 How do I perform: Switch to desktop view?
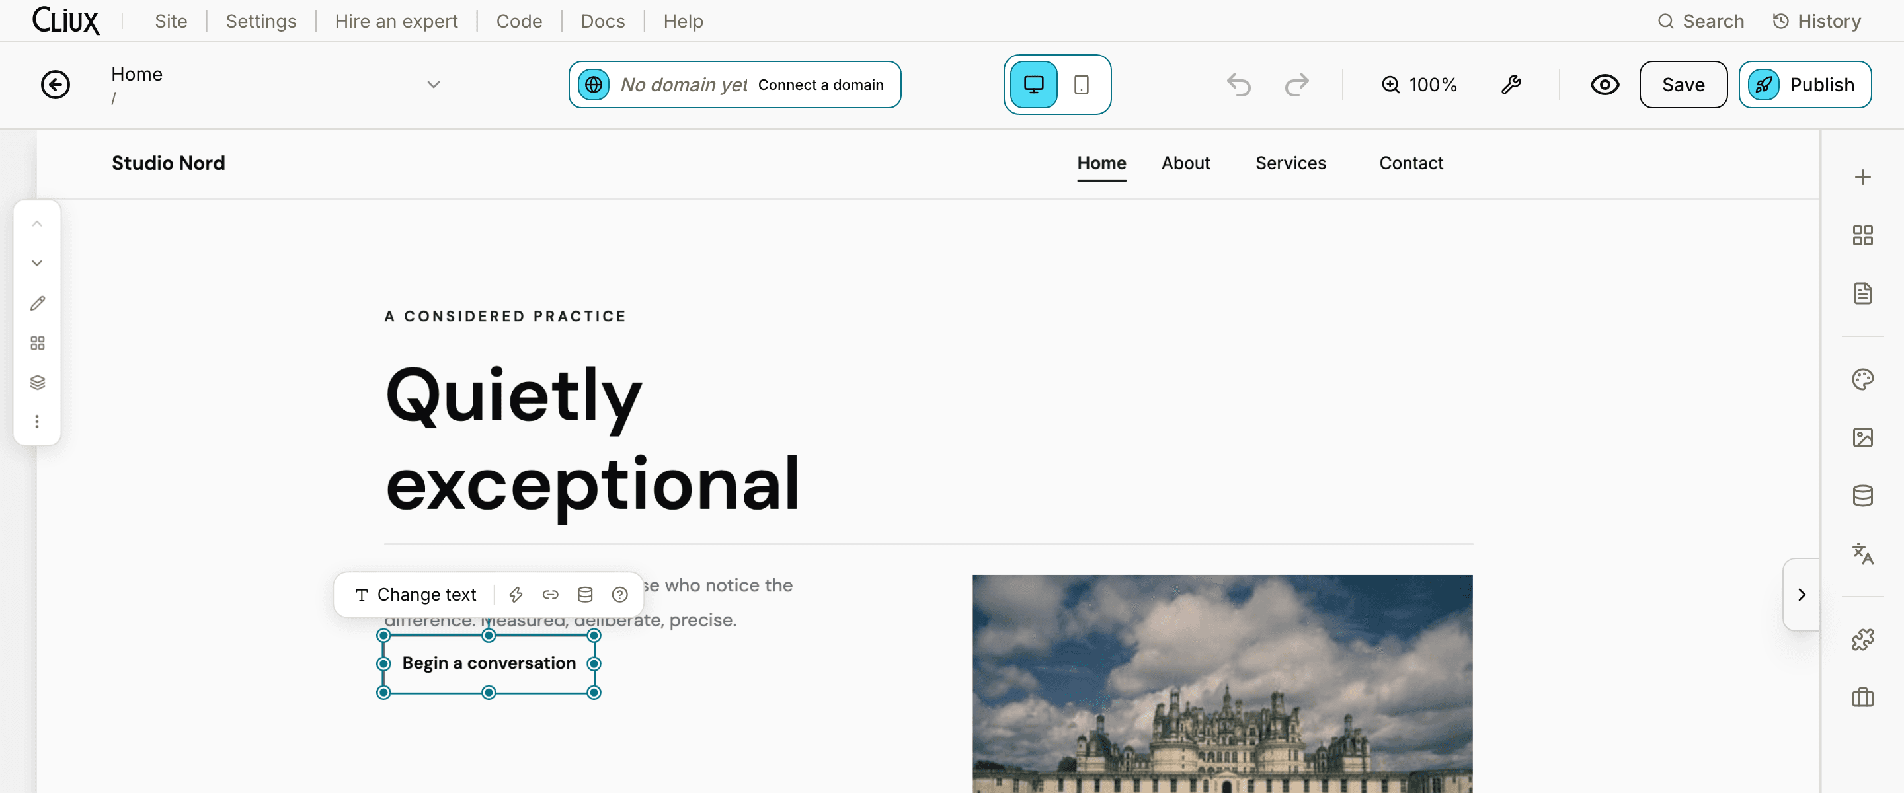(1033, 84)
